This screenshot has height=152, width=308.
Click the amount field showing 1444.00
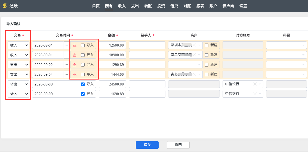pyautogui.click(x=112, y=74)
